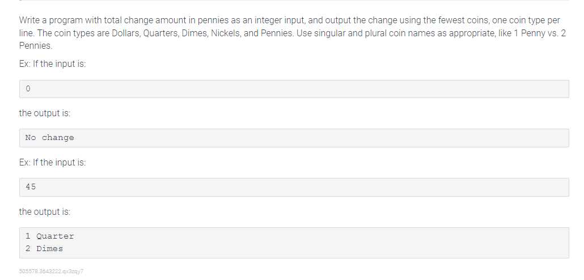Click the example input box containing 0
Screen dimensions: 584x280
(294, 89)
